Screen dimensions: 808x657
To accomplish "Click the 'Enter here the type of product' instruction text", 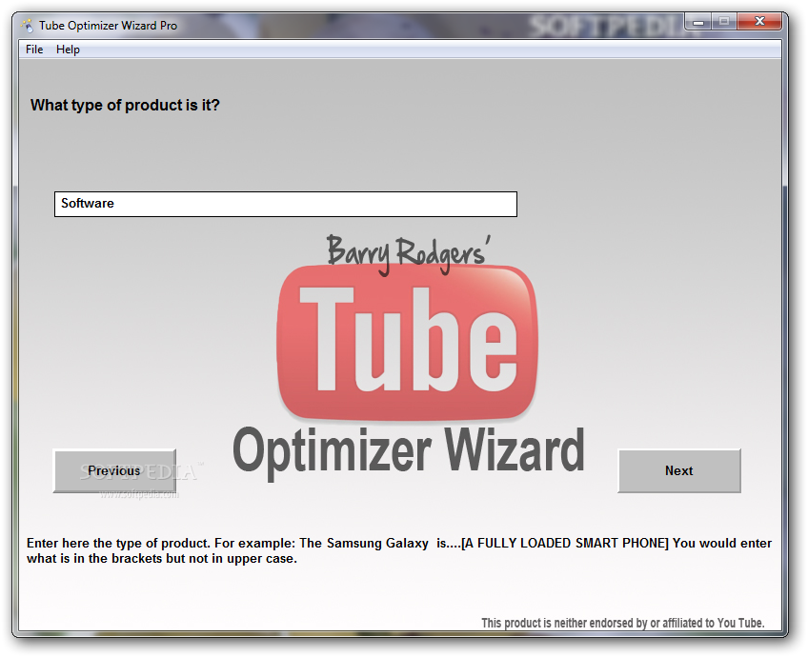I will [399, 550].
